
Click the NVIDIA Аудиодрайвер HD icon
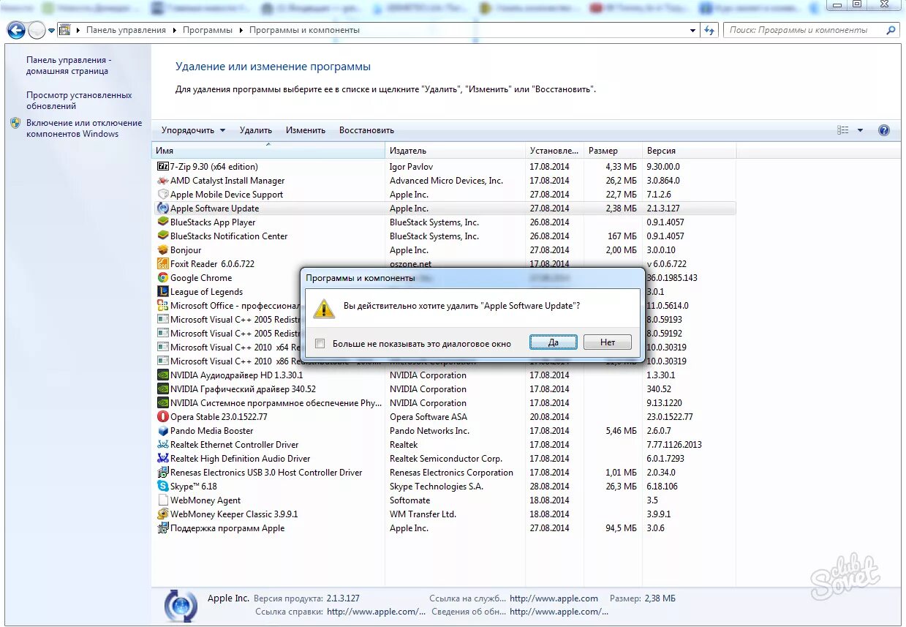point(163,375)
